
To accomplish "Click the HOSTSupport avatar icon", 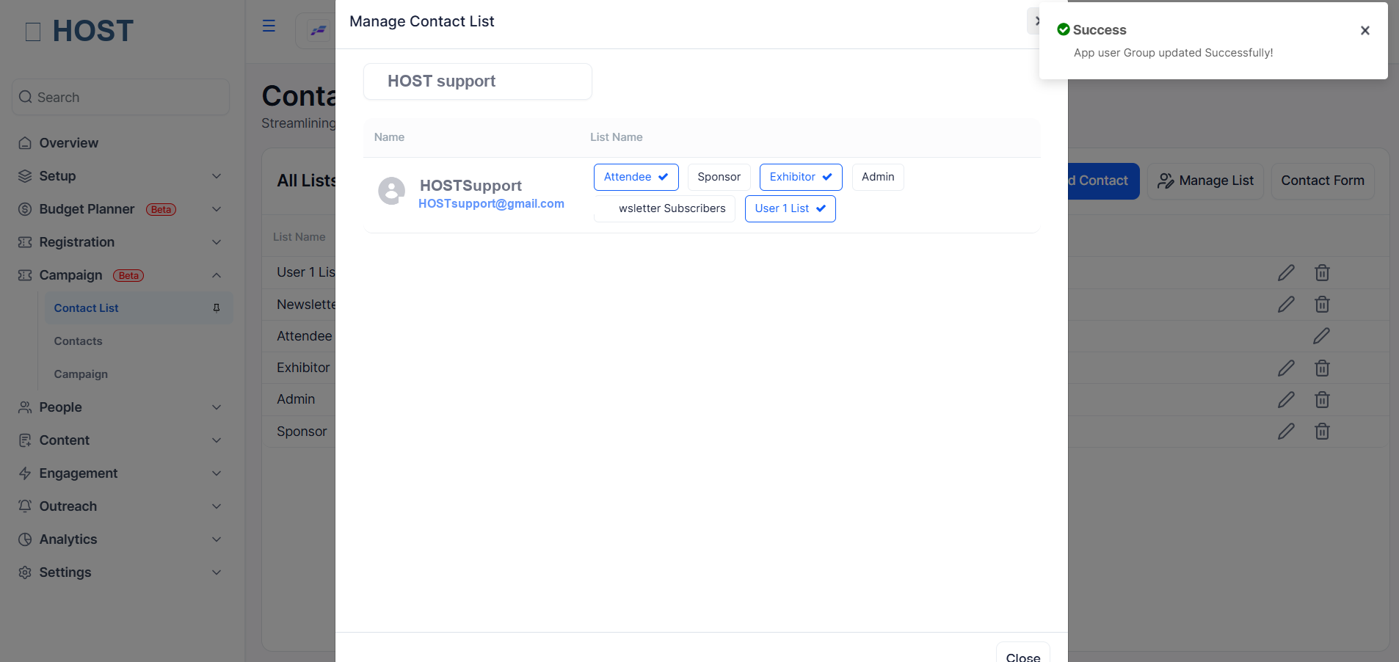I will click(391, 191).
